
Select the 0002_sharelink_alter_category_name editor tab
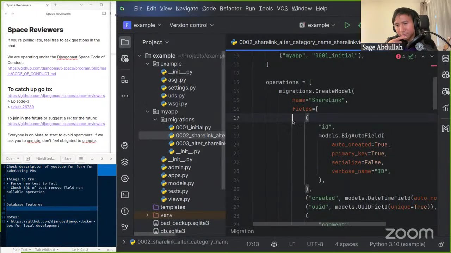(x=295, y=42)
